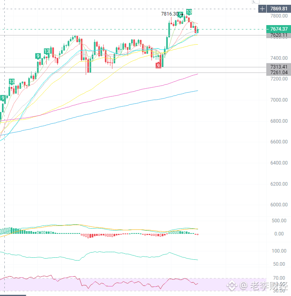Click the green 13 marker near 7200 level
Screen dimensions: 291x296
pyautogui.click(x=12, y=82)
